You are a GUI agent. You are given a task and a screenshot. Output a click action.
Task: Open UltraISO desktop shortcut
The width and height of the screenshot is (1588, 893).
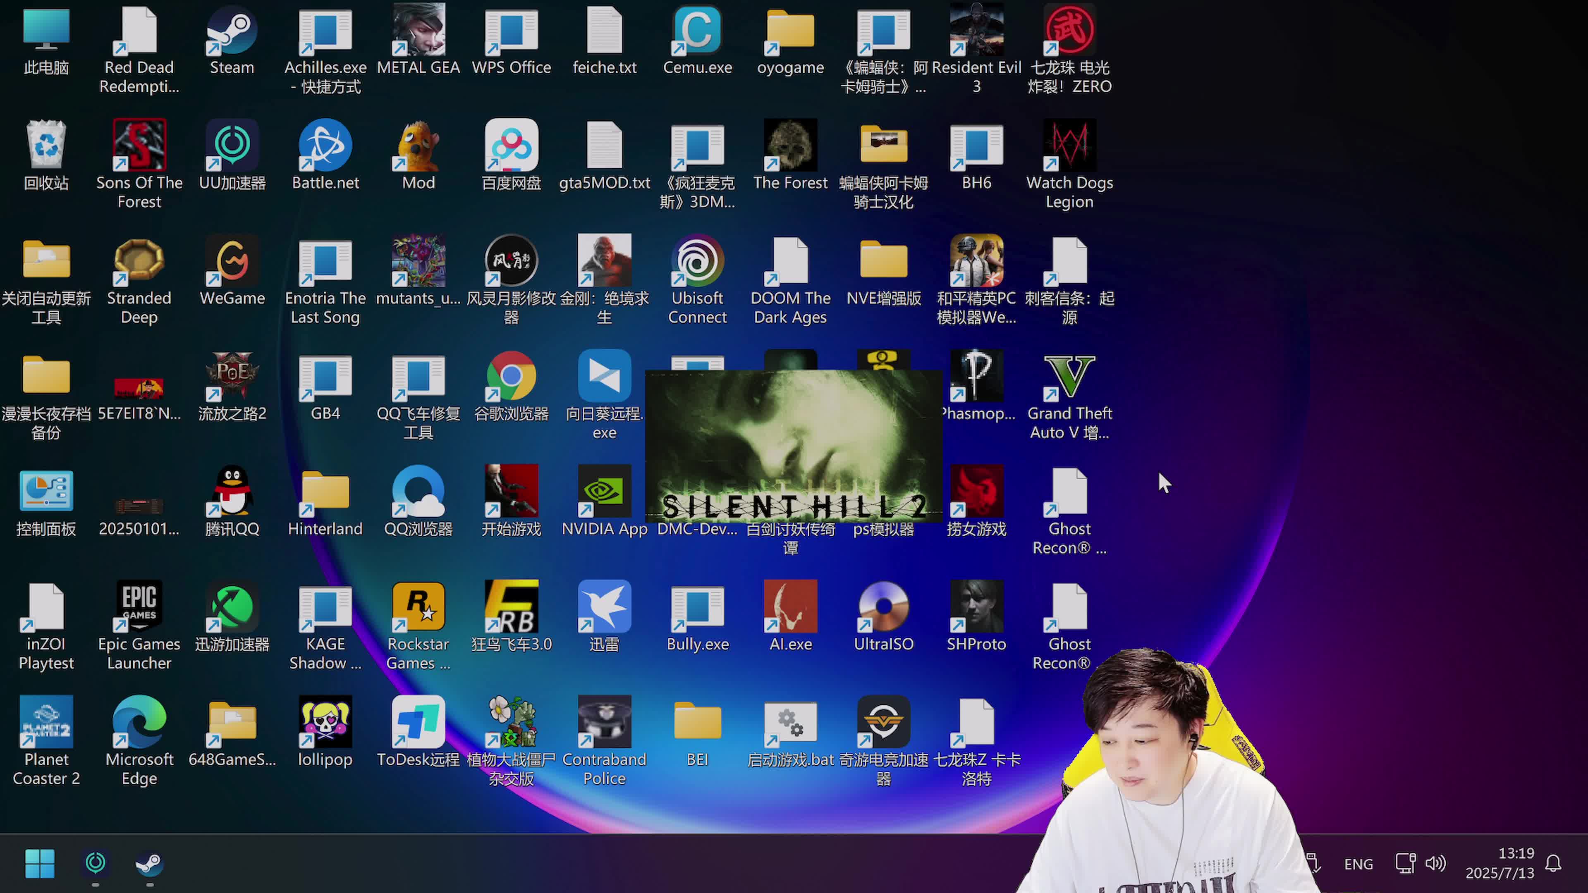(883, 617)
